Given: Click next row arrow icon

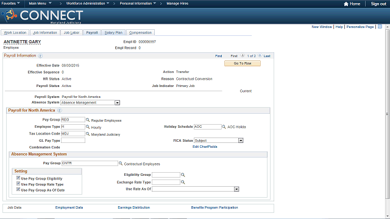Looking at the screenshot, I should pos(260,55).
